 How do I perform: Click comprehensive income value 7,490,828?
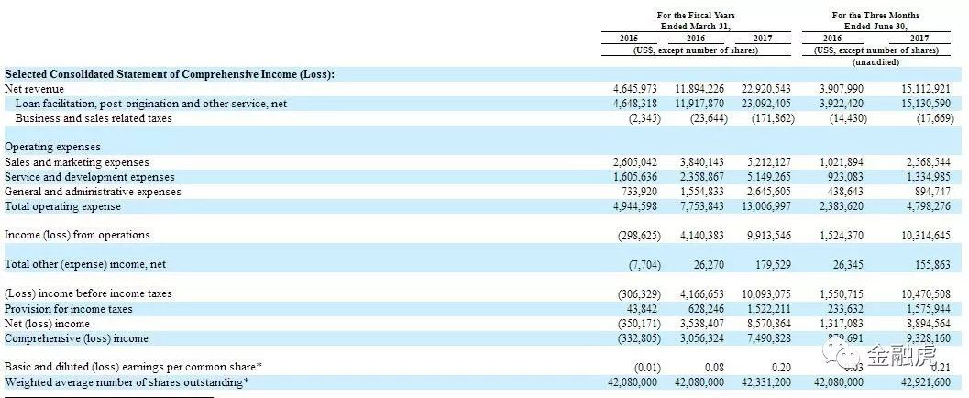pos(769,338)
